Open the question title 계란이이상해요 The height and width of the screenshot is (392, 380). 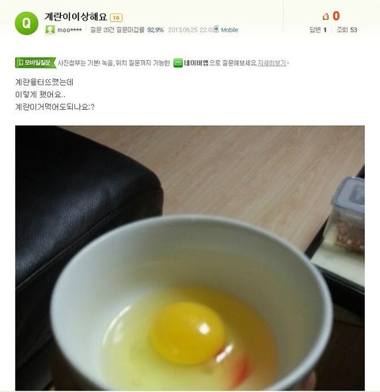click(75, 17)
